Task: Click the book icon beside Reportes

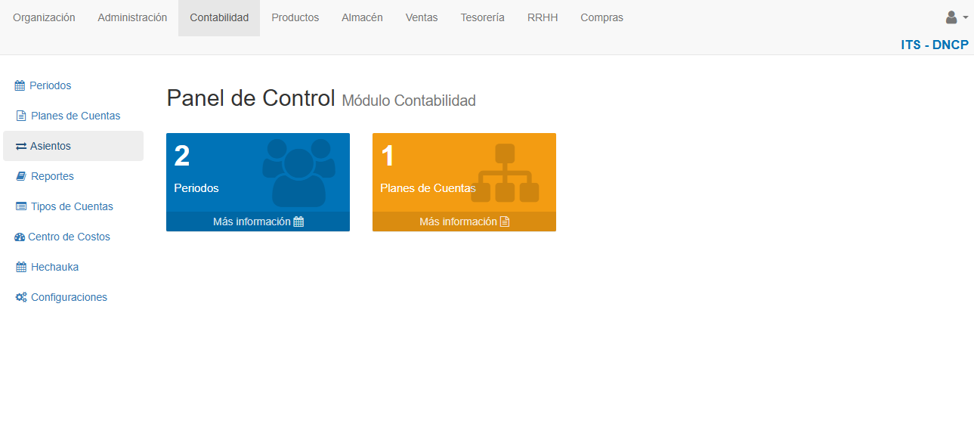Action: point(20,176)
